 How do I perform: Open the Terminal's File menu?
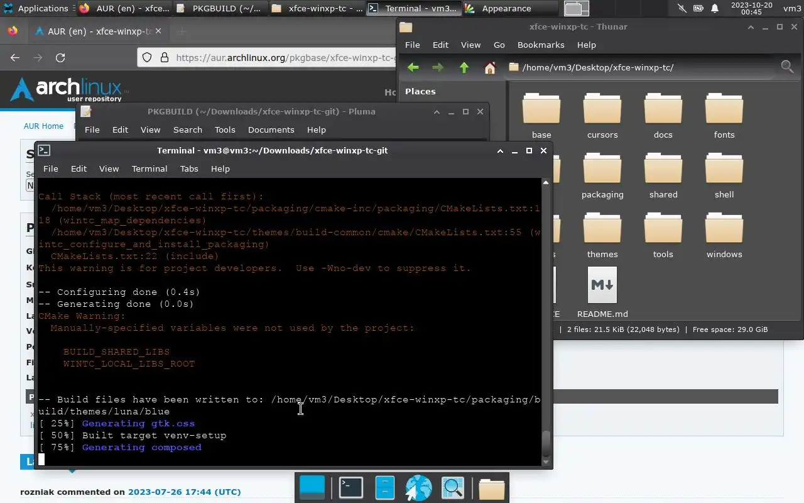51,169
